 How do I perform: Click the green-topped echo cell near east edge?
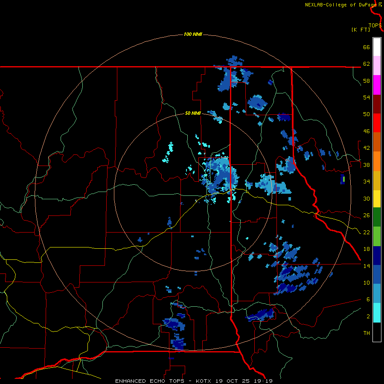coord(343,179)
